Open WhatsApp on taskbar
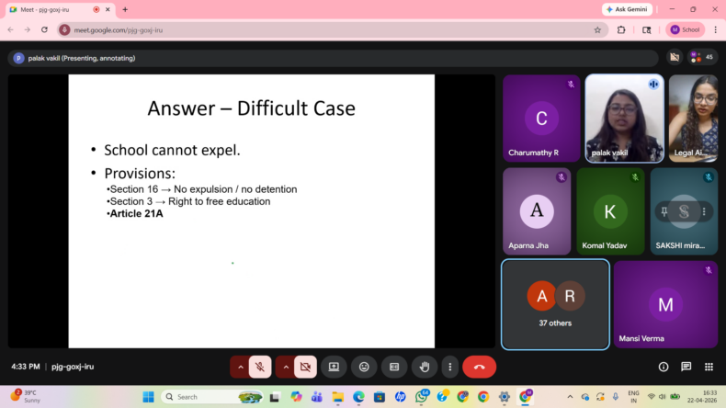This screenshot has width=726, height=408. click(421, 396)
